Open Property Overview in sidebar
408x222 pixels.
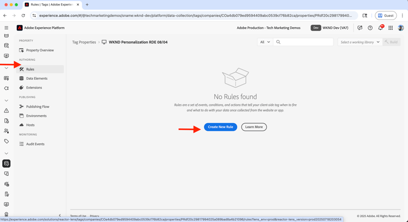40,50
